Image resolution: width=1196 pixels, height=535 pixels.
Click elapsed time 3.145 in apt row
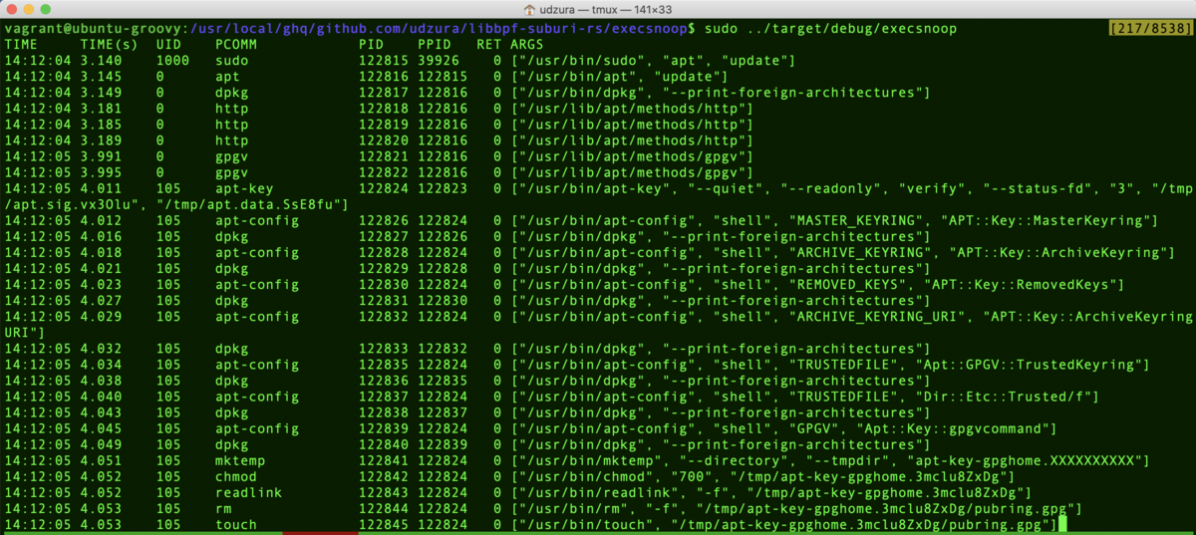pos(101,77)
